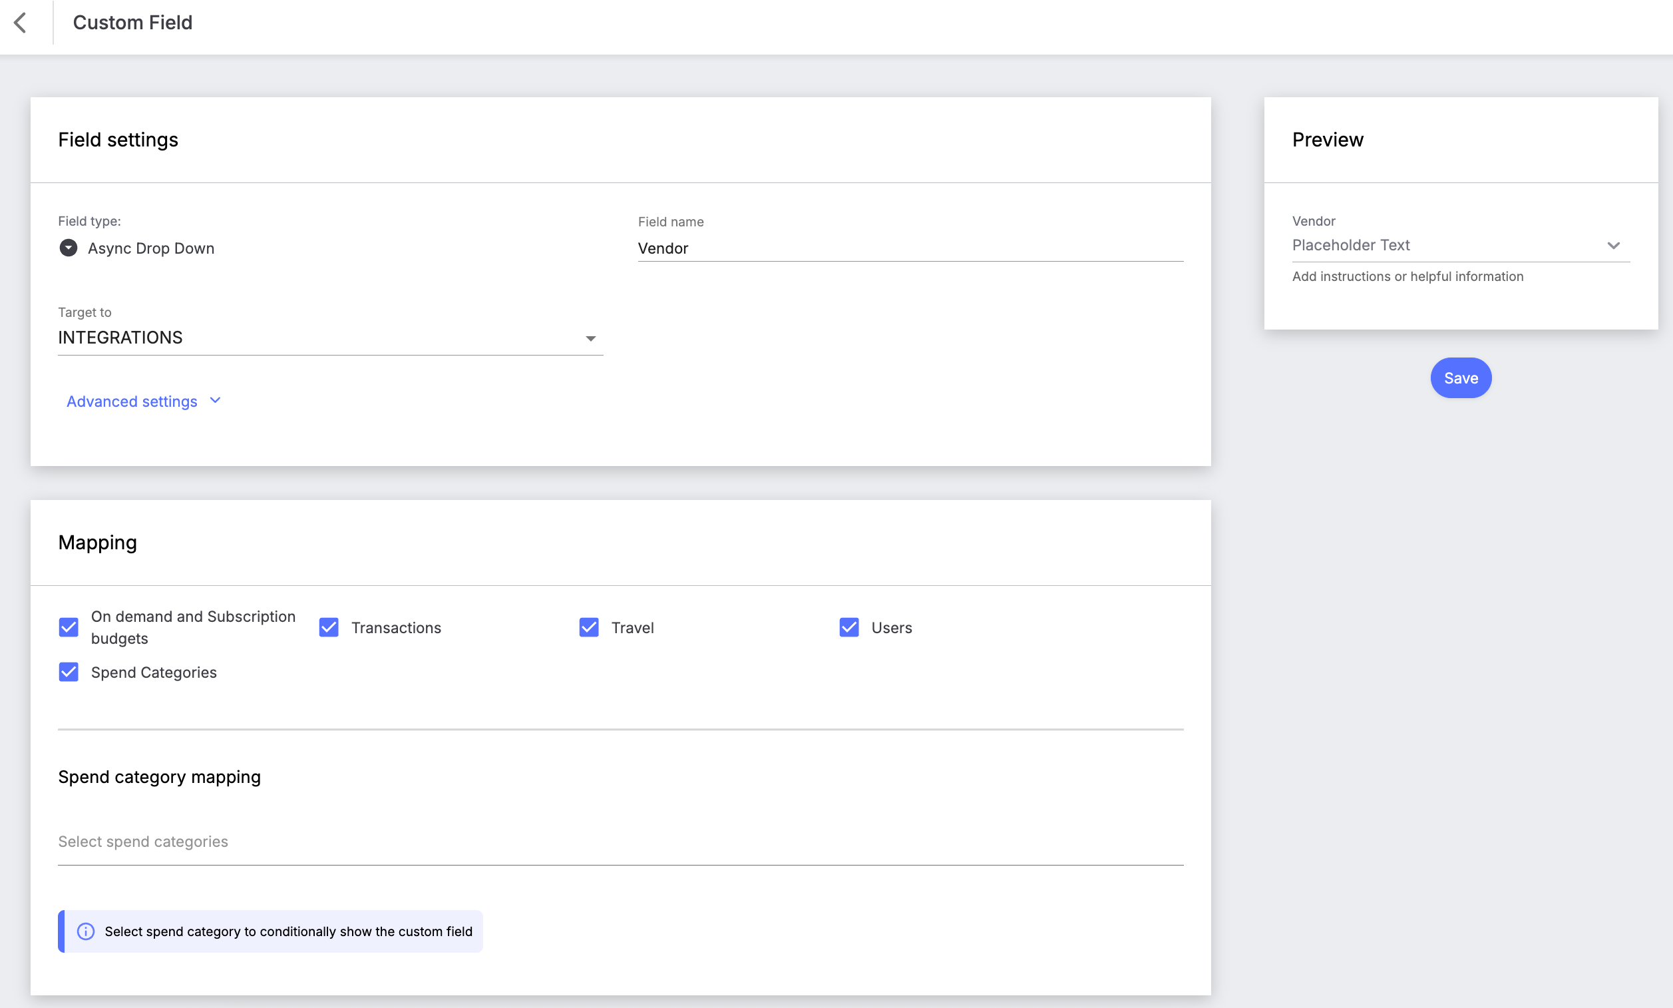The width and height of the screenshot is (1673, 1008).
Task: Click the Save button
Action: tap(1461, 378)
